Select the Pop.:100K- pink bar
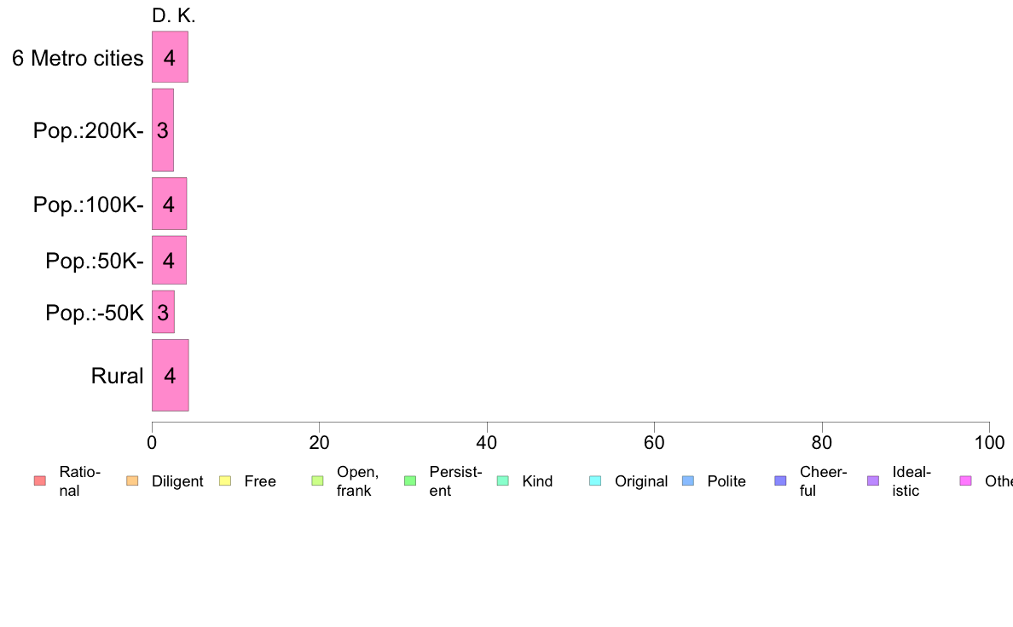This screenshot has width=1013, height=627. 170,204
